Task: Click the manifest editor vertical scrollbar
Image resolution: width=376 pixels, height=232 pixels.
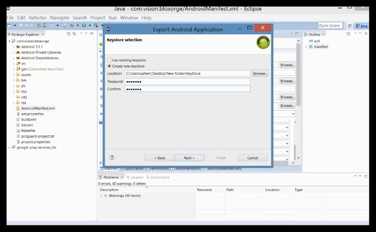Action: (298, 74)
